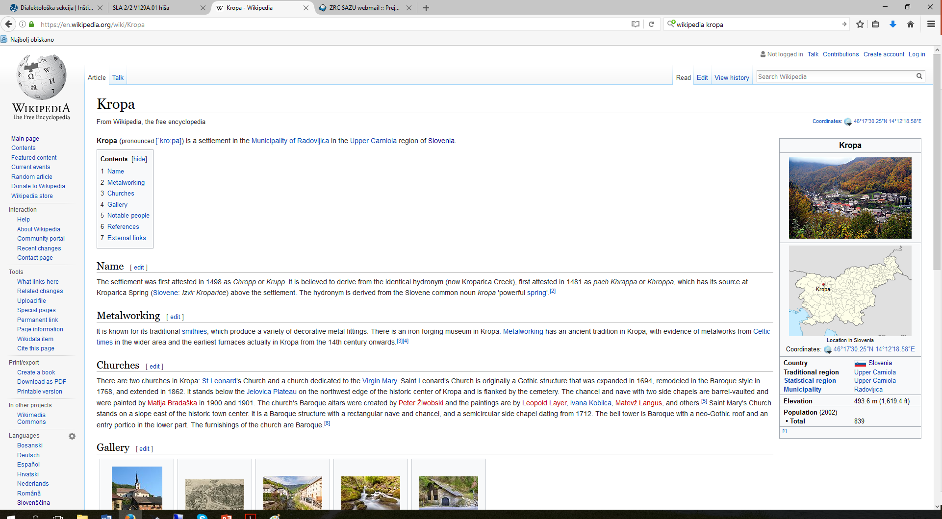
Task: Hide the Contents table via [hide]
Action: (139, 159)
